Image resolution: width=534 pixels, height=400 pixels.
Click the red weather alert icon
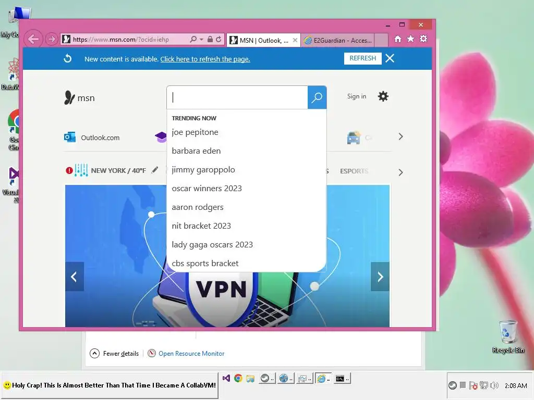(69, 170)
